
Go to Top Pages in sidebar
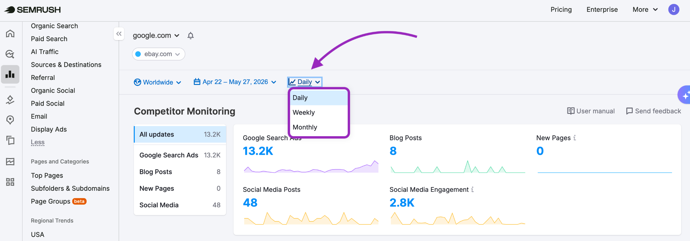(x=47, y=176)
